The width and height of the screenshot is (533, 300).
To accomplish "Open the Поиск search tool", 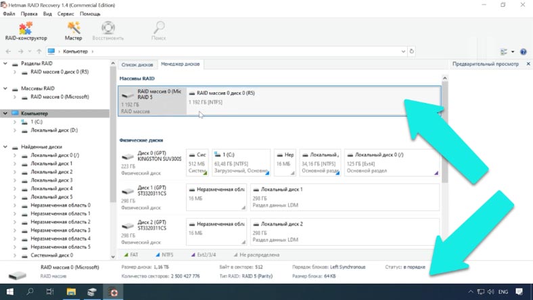I will [x=159, y=31].
